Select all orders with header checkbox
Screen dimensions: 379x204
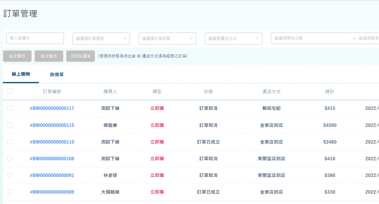[10, 91]
